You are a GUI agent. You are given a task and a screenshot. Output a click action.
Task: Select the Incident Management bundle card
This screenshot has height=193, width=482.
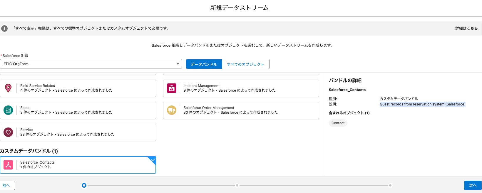241,88
